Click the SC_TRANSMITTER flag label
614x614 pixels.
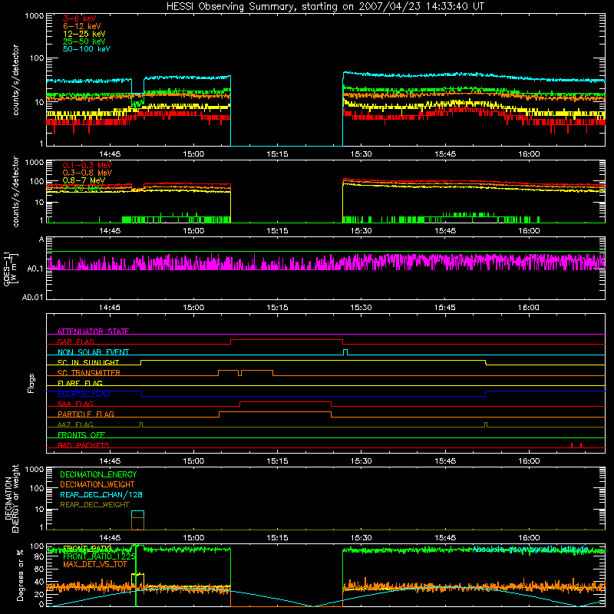click(x=89, y=373)
